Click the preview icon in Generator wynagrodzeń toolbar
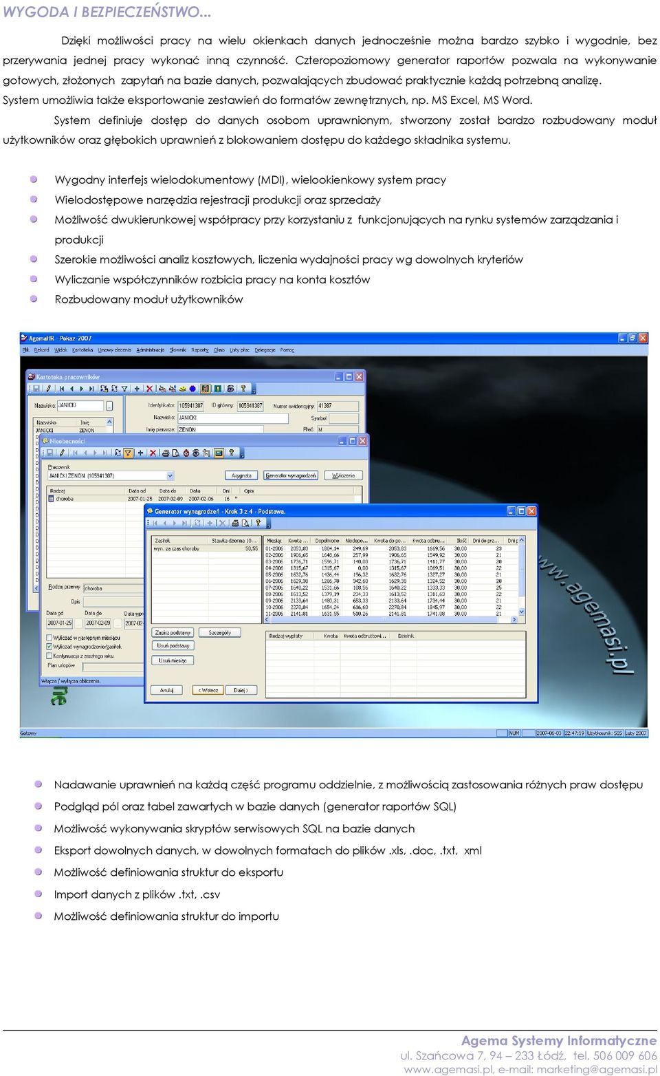 245,523
